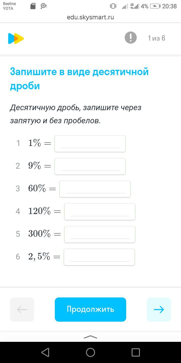The height and width of the screenshot is (363, 181).
Task: Click the answer field for 2,5%
Action: point(99,257)
